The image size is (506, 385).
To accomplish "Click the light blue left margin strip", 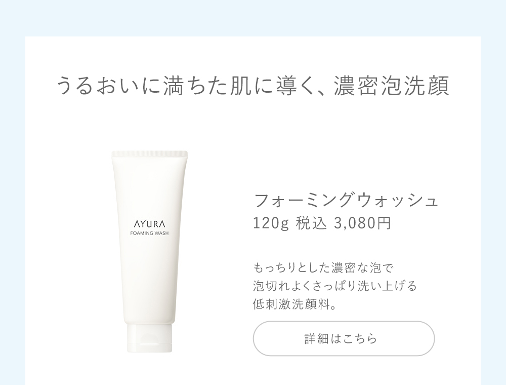I will click(13, 211).
